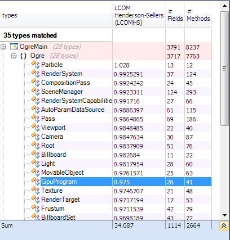The width and height of the screenshot is (230, 240).
Task: Click the 8237 methods value for OgreMain
Action: (x=193, y=47)
